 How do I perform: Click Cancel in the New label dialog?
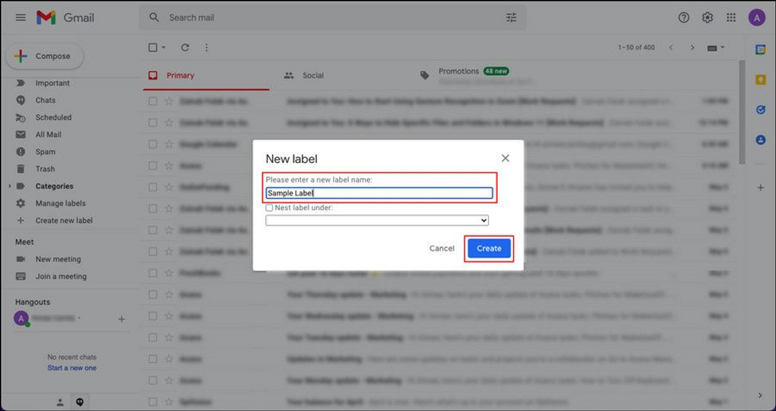pos(441,249)
